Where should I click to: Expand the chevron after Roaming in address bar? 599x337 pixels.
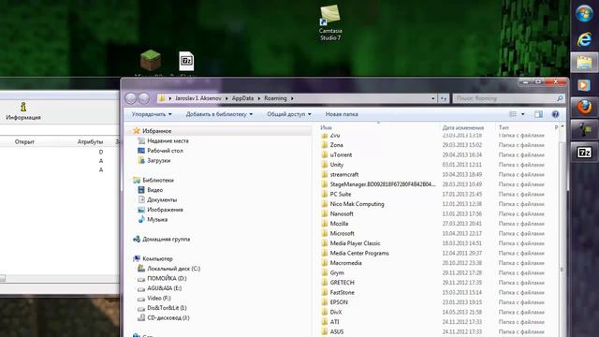tap(292, 98)
